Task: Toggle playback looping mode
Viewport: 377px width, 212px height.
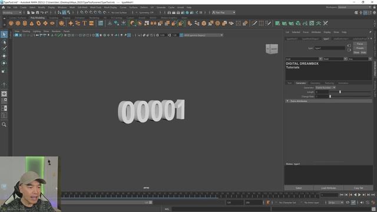Action: (348, 203)
